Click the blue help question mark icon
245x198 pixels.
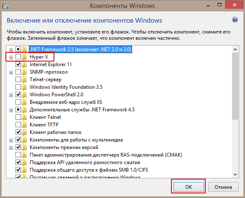click(235, 20)
